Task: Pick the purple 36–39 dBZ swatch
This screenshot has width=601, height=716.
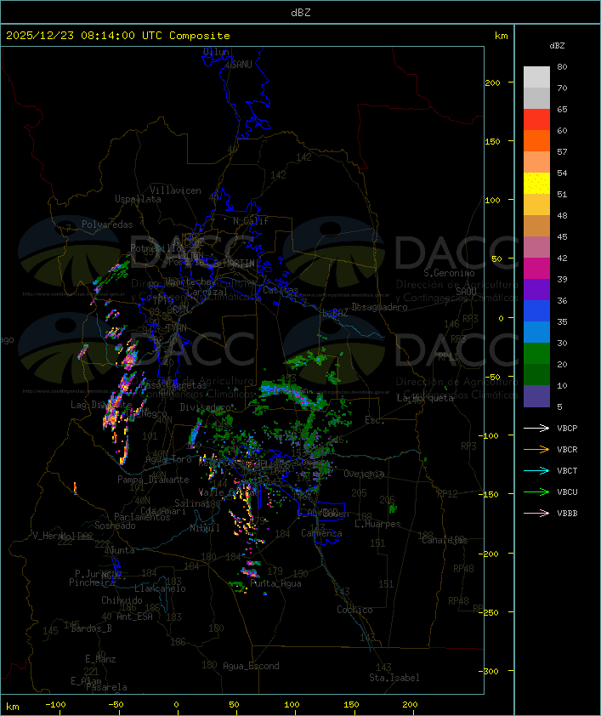Action: (536, 289)
